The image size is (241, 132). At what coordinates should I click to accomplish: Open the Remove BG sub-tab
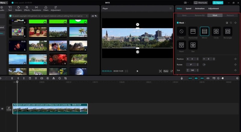pos(199,15)
